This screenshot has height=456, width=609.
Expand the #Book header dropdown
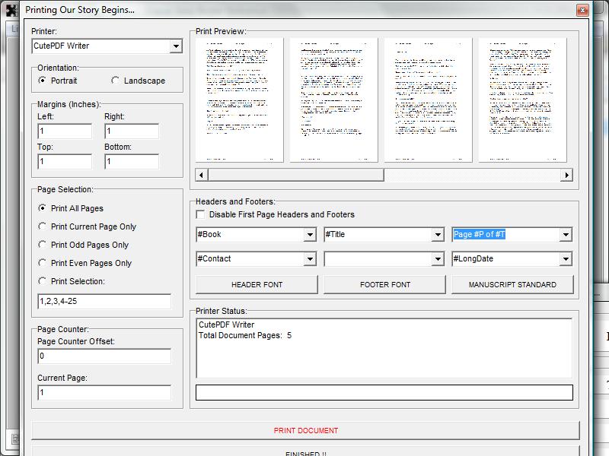click(x=310, y=235)
